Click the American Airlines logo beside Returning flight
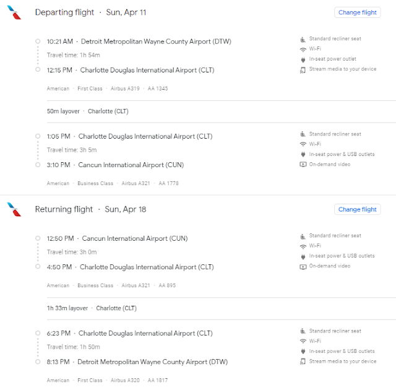The width and height of the screenshot is (396, 390). [14, 210]
